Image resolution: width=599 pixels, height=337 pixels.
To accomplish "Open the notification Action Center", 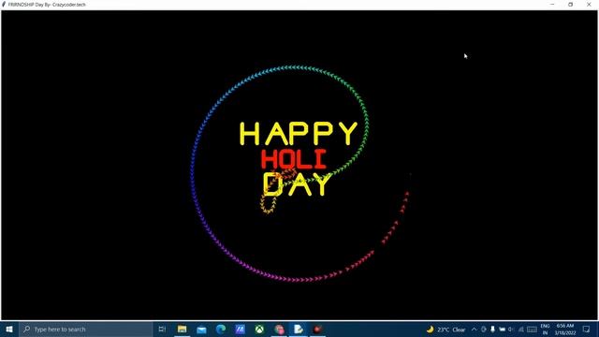I will click(587, 330).
